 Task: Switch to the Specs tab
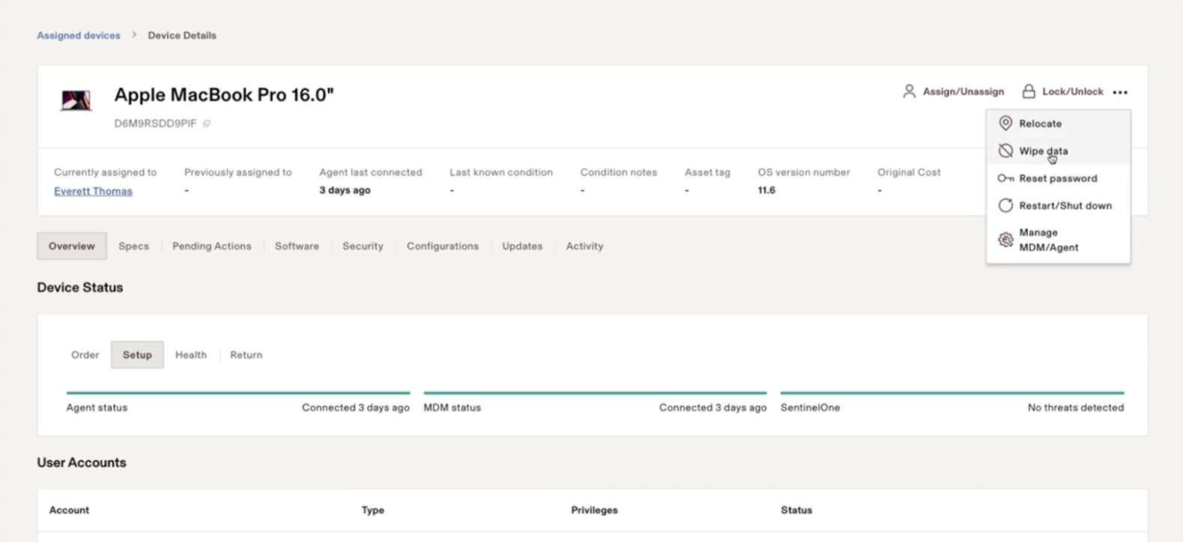[133, 246]
